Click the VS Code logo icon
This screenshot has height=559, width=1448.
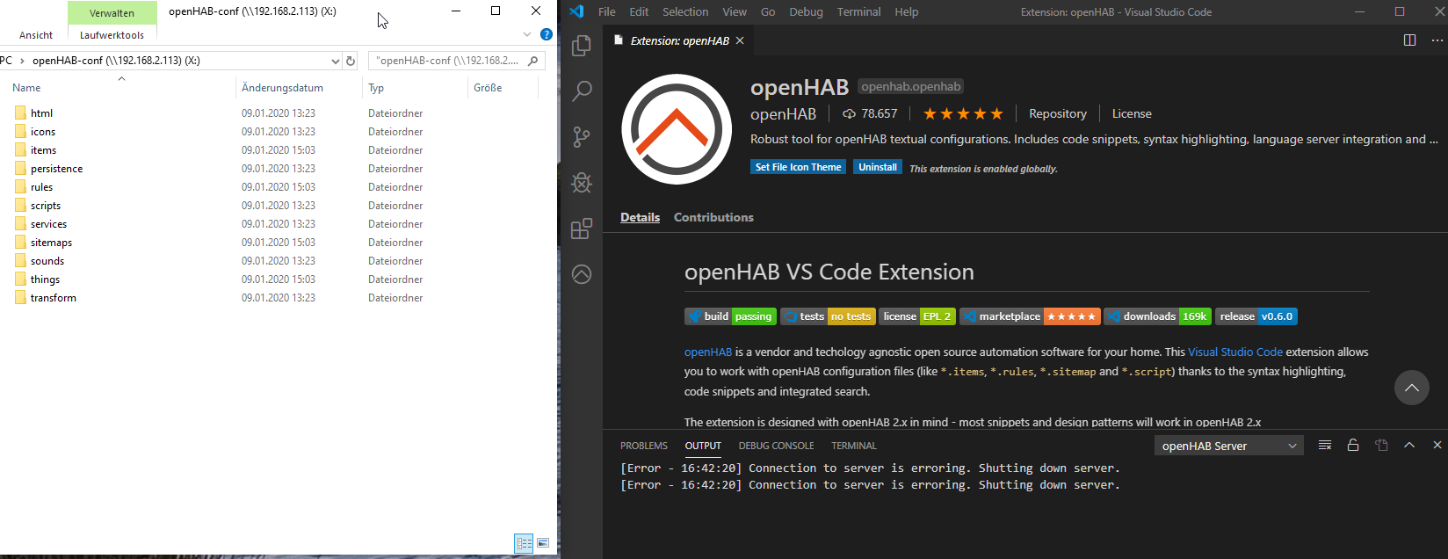tap(576, 11)
